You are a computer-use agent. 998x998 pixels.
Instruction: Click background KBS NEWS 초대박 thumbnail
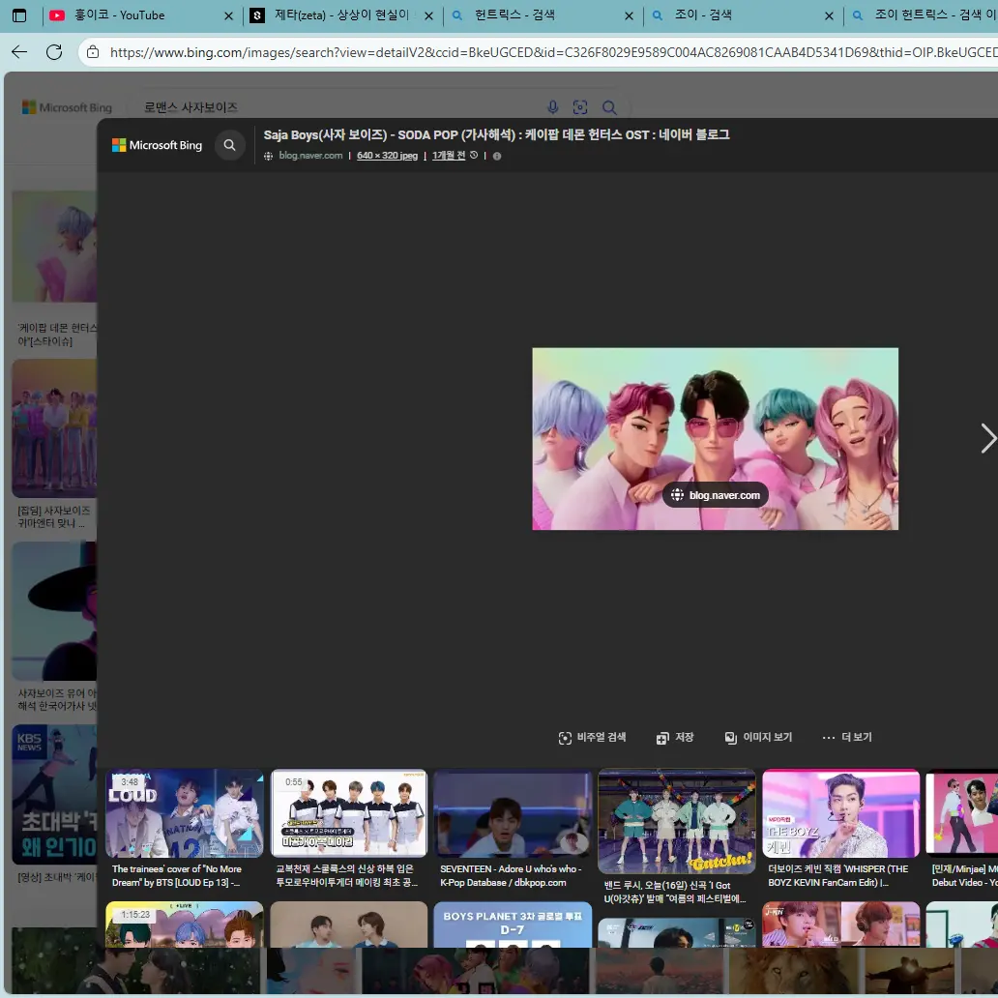click(54, 794)
